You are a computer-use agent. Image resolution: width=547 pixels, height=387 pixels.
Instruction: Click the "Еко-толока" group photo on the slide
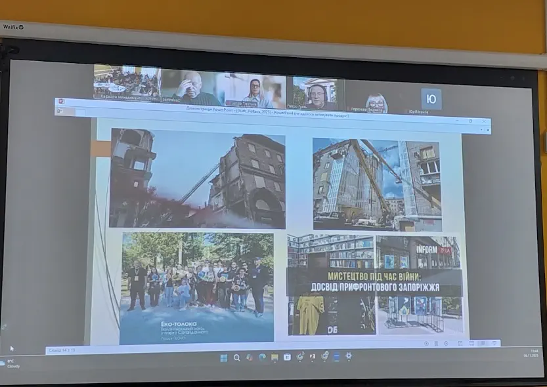pyautogui.click(x=196, y=287)
